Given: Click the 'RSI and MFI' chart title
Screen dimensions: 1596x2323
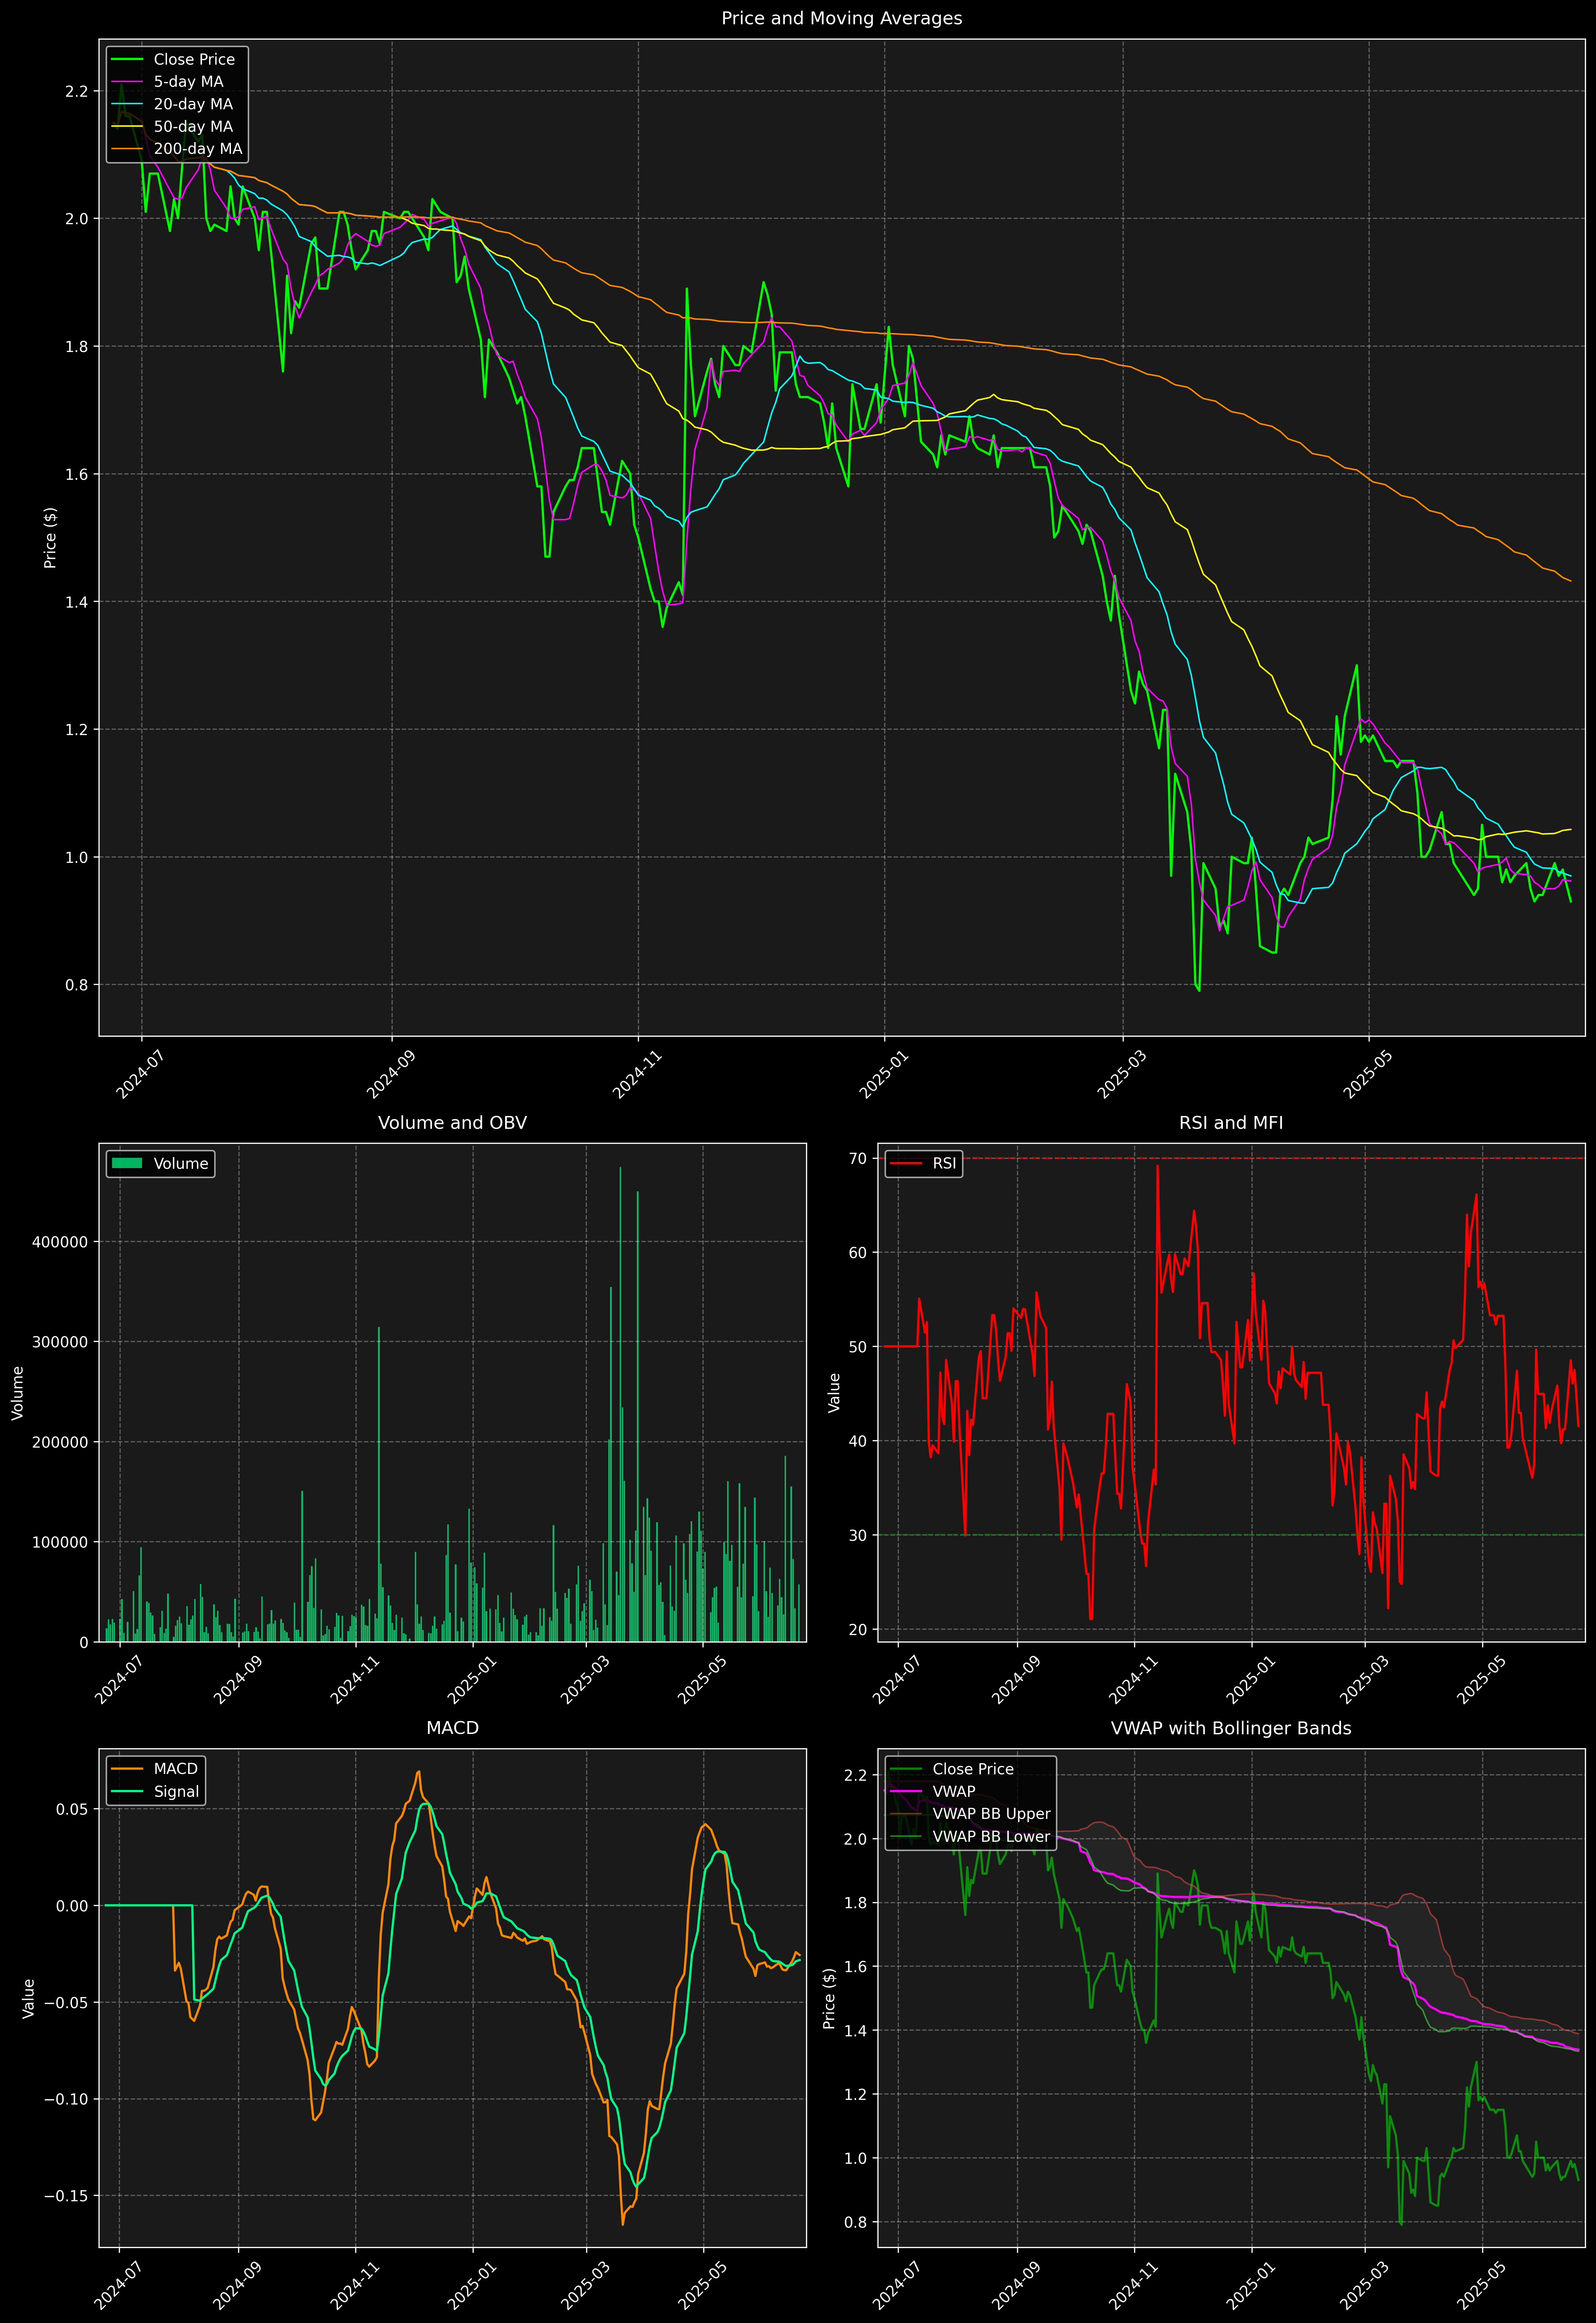Looking at the screenshot, I should click(x=1231, y=1123).
